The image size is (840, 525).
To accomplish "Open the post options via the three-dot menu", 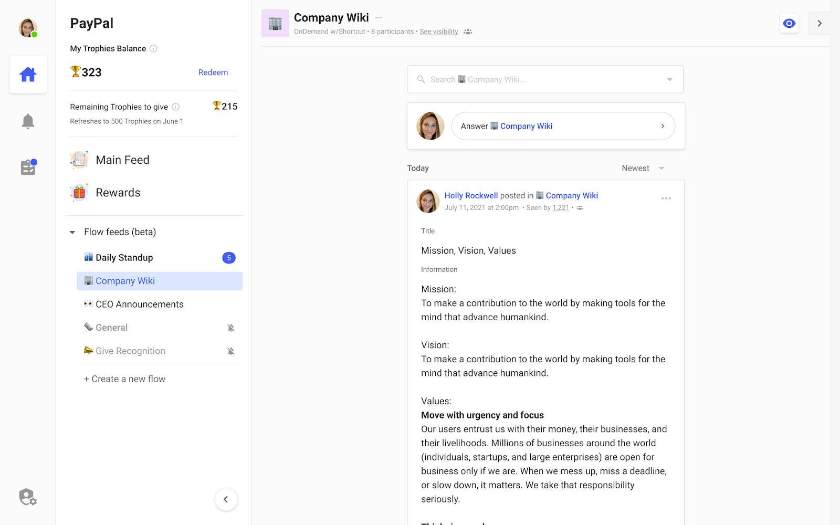I will pyautogui.click(x=666, y=198).
